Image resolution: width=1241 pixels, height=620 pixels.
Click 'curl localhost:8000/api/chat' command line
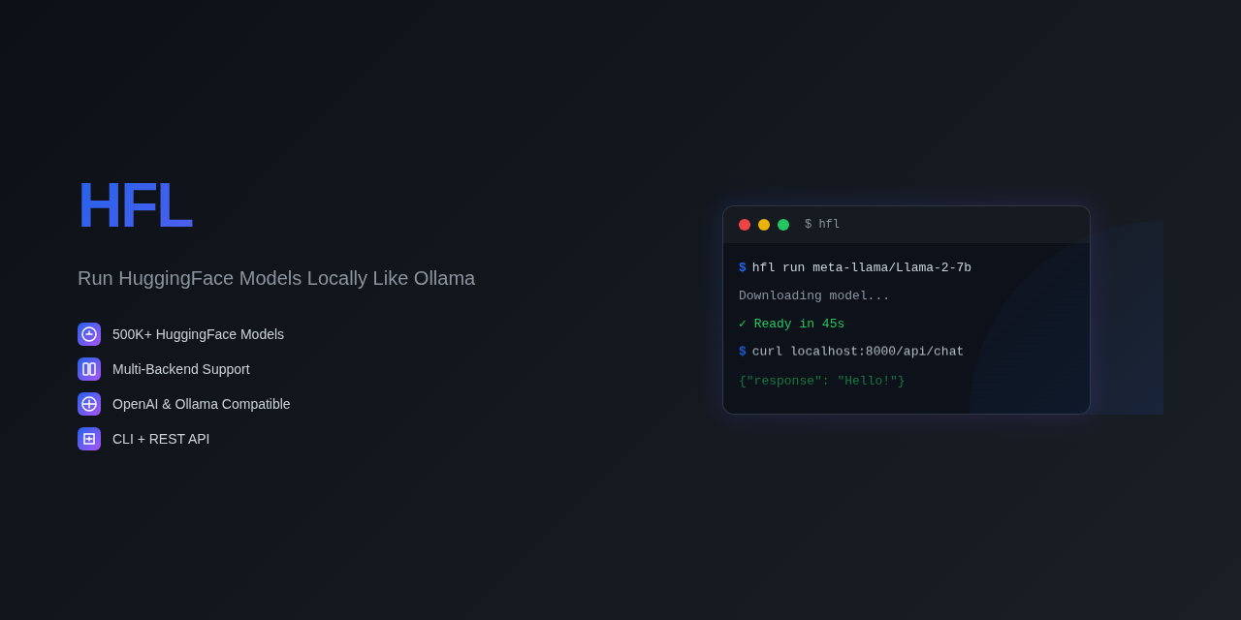[x=851, y=352]
